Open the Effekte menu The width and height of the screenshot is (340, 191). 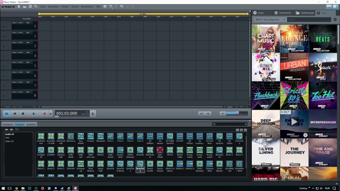click(x=65, y=7)
